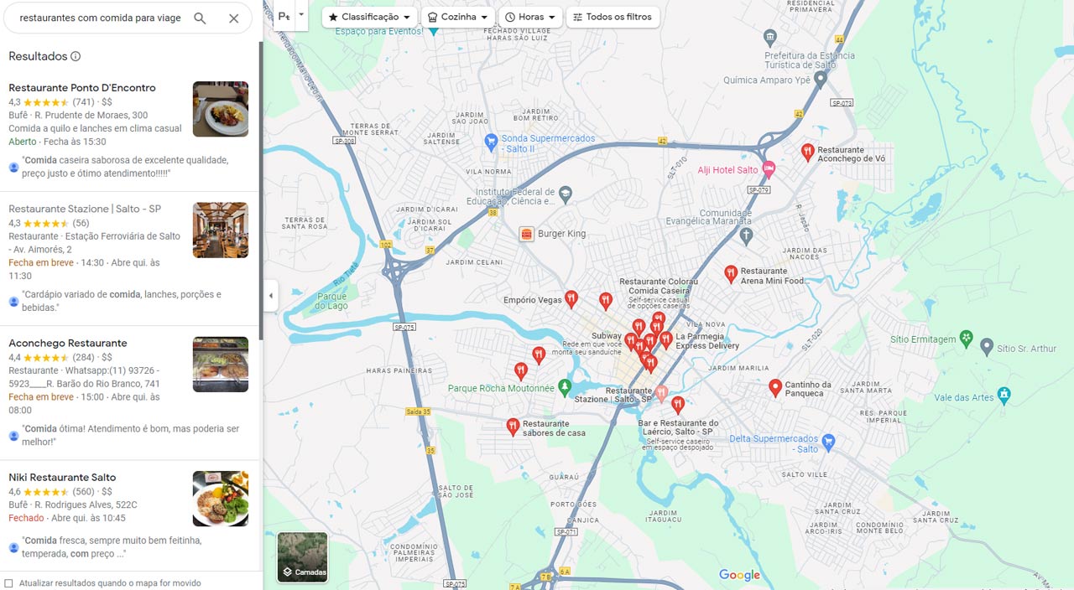Select the Comunidade Evangélica Maranata marker

[746, 235]
